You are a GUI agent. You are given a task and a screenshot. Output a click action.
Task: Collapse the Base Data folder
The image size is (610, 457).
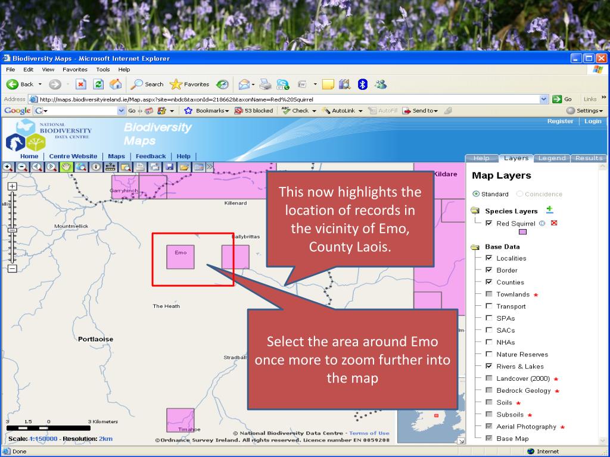(x=475, y=247)
